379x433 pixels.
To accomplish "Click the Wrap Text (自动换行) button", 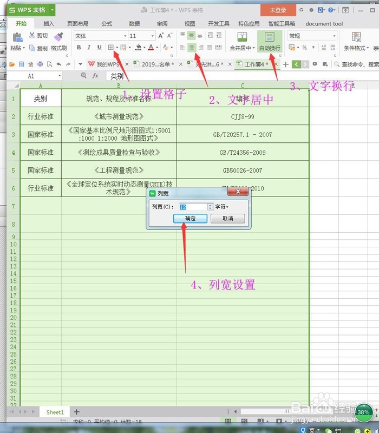I will click(x=270, y=42).
